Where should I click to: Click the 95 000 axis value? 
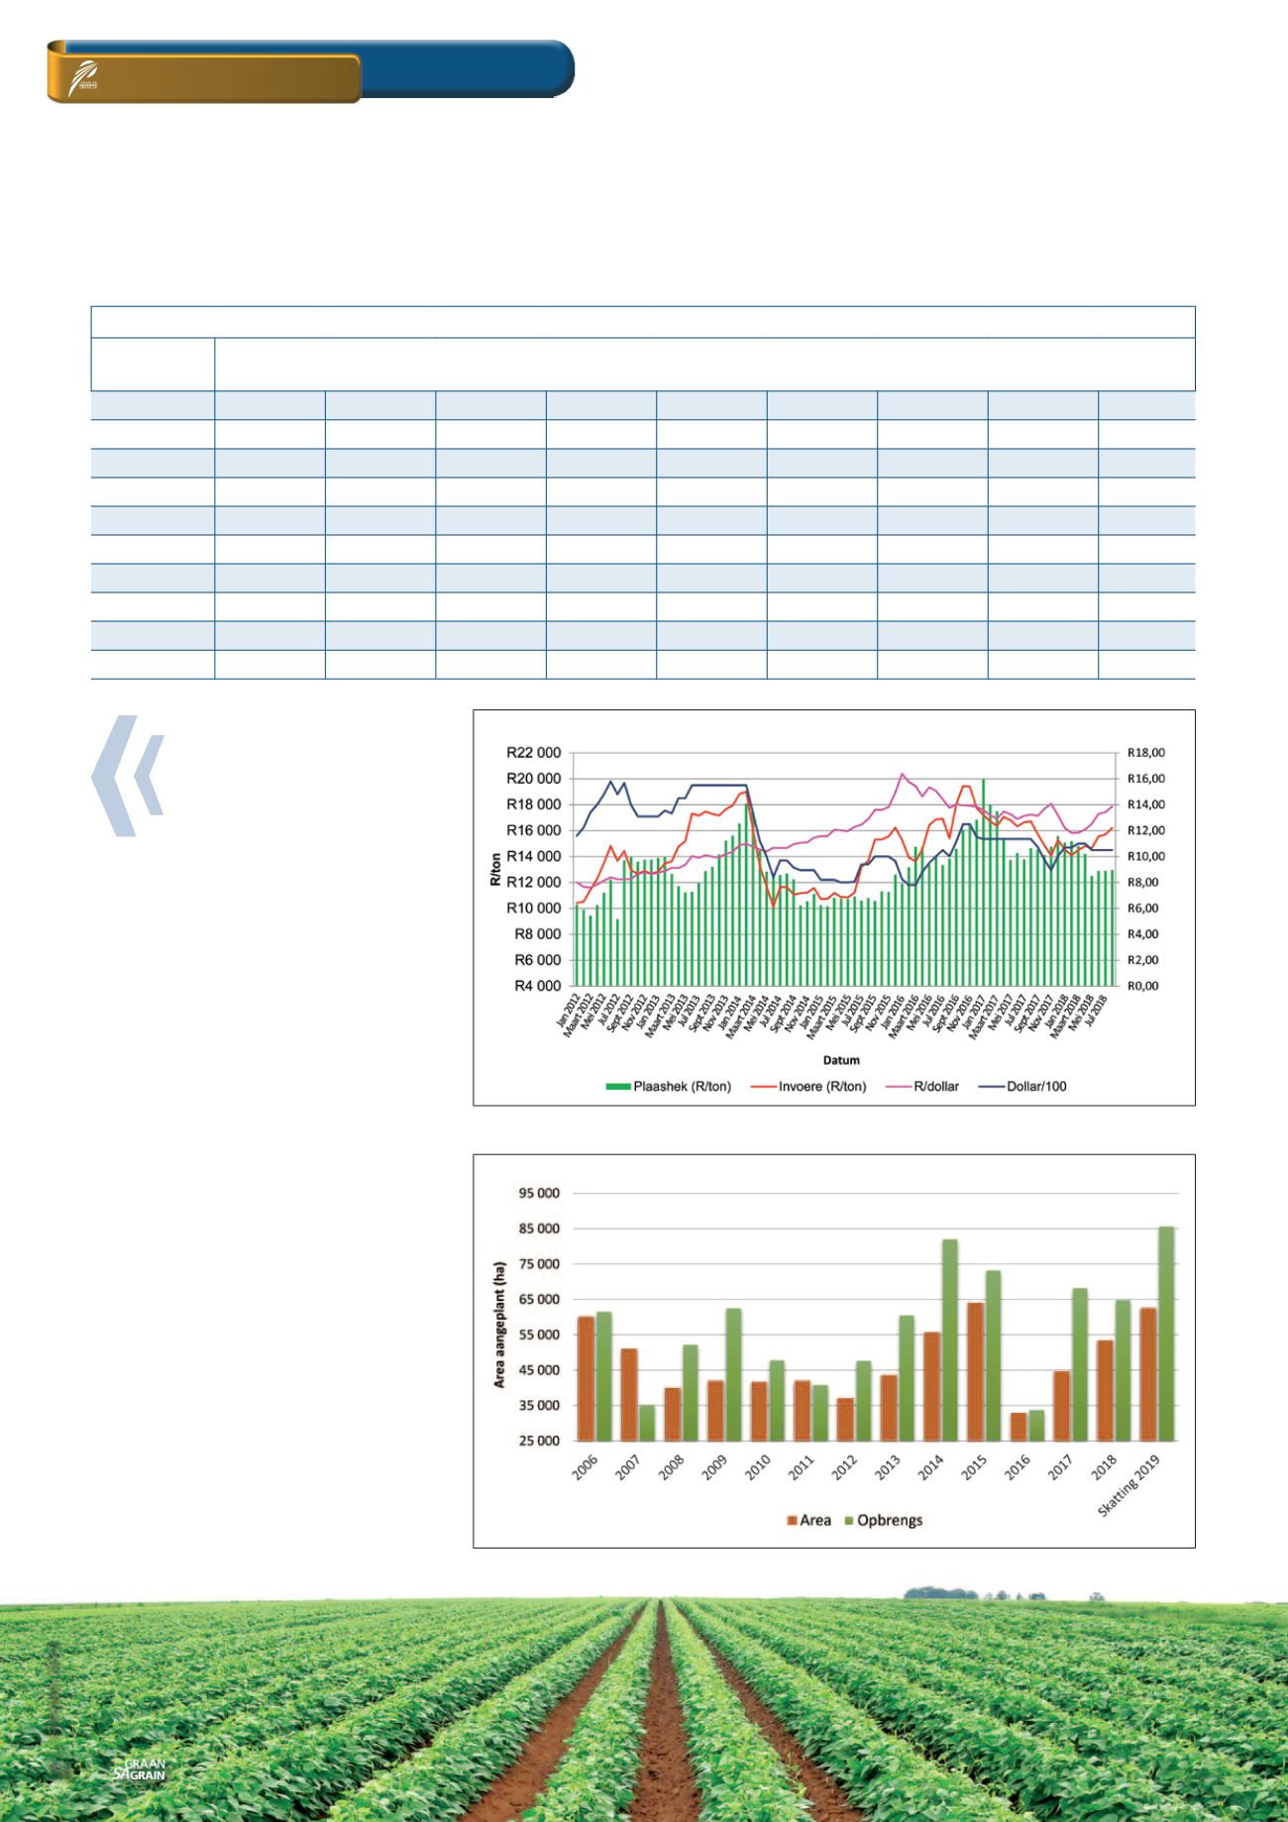tap(541, 1193)
